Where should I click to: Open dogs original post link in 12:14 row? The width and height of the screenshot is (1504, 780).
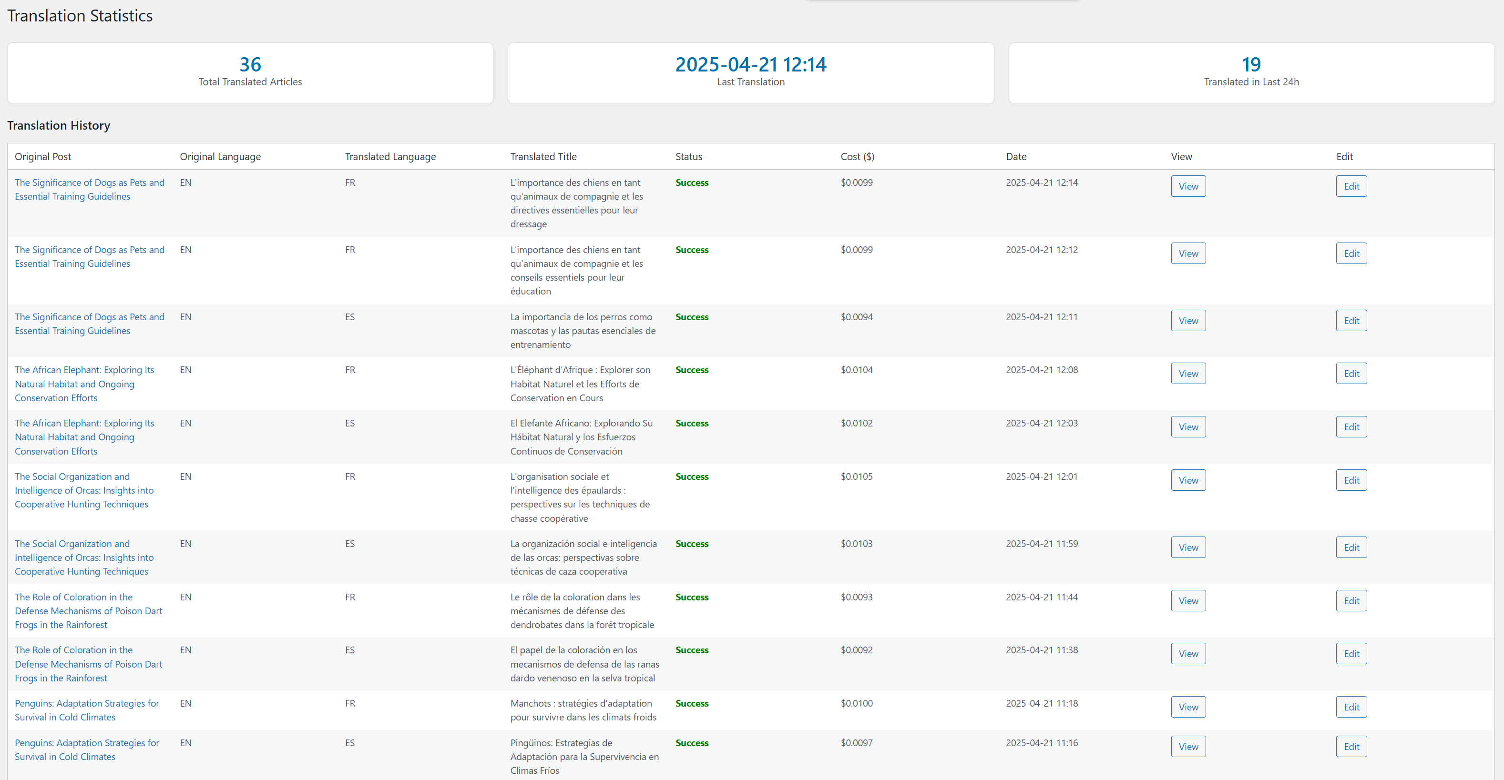(x=89, y=190)
